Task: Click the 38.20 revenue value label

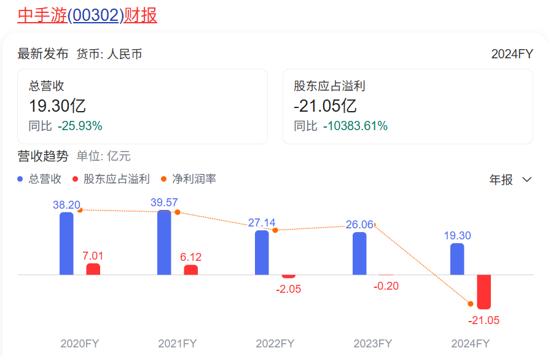Action: (66, 205)
